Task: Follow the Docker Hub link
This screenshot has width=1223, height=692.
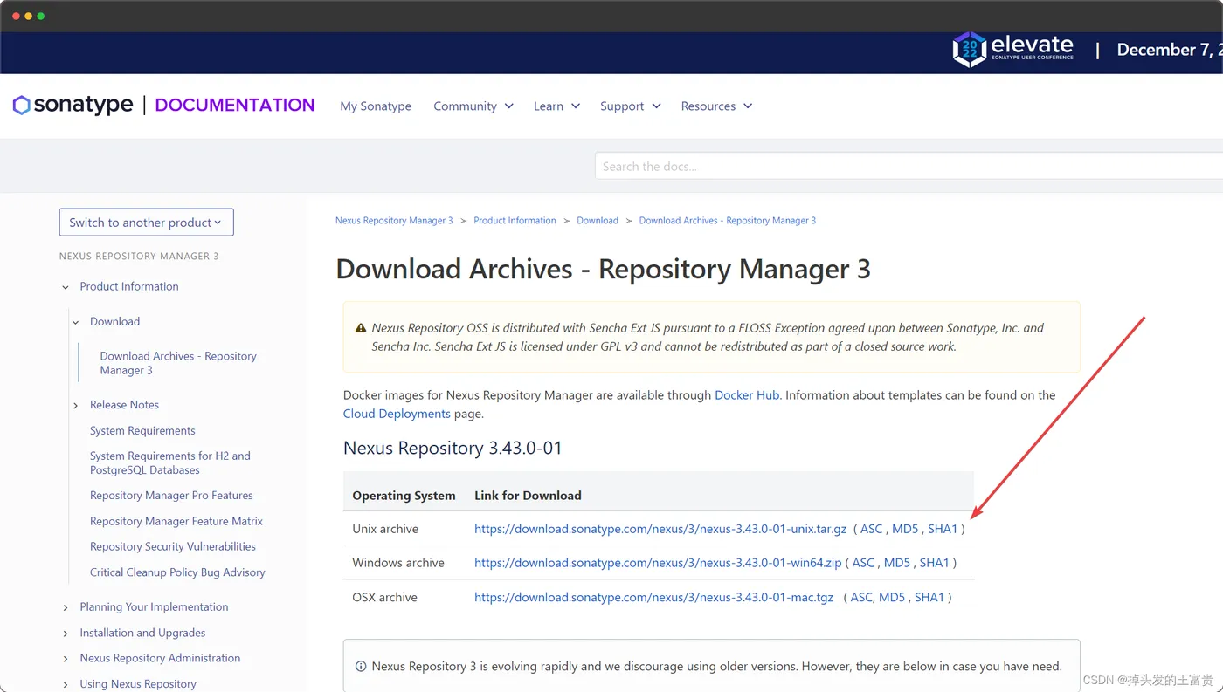Action: [747, 395]
